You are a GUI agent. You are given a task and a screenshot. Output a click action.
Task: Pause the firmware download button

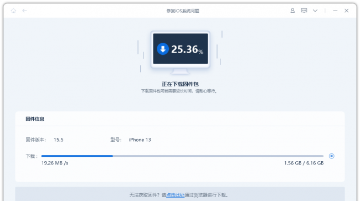(332, 156)
